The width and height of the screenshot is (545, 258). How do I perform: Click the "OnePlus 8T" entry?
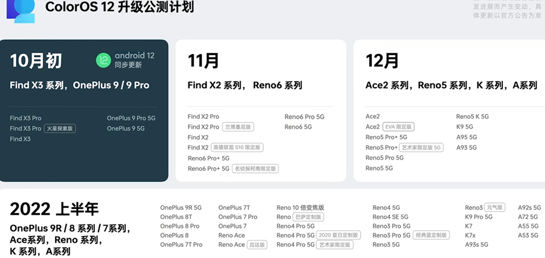coord(176,217)
